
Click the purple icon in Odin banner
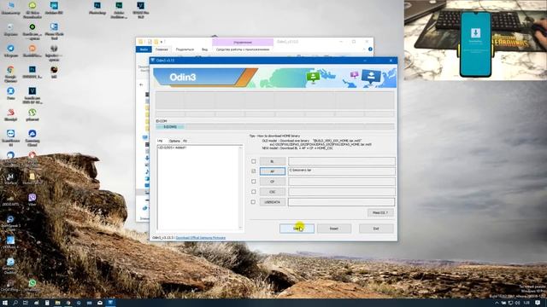(355, 75)
